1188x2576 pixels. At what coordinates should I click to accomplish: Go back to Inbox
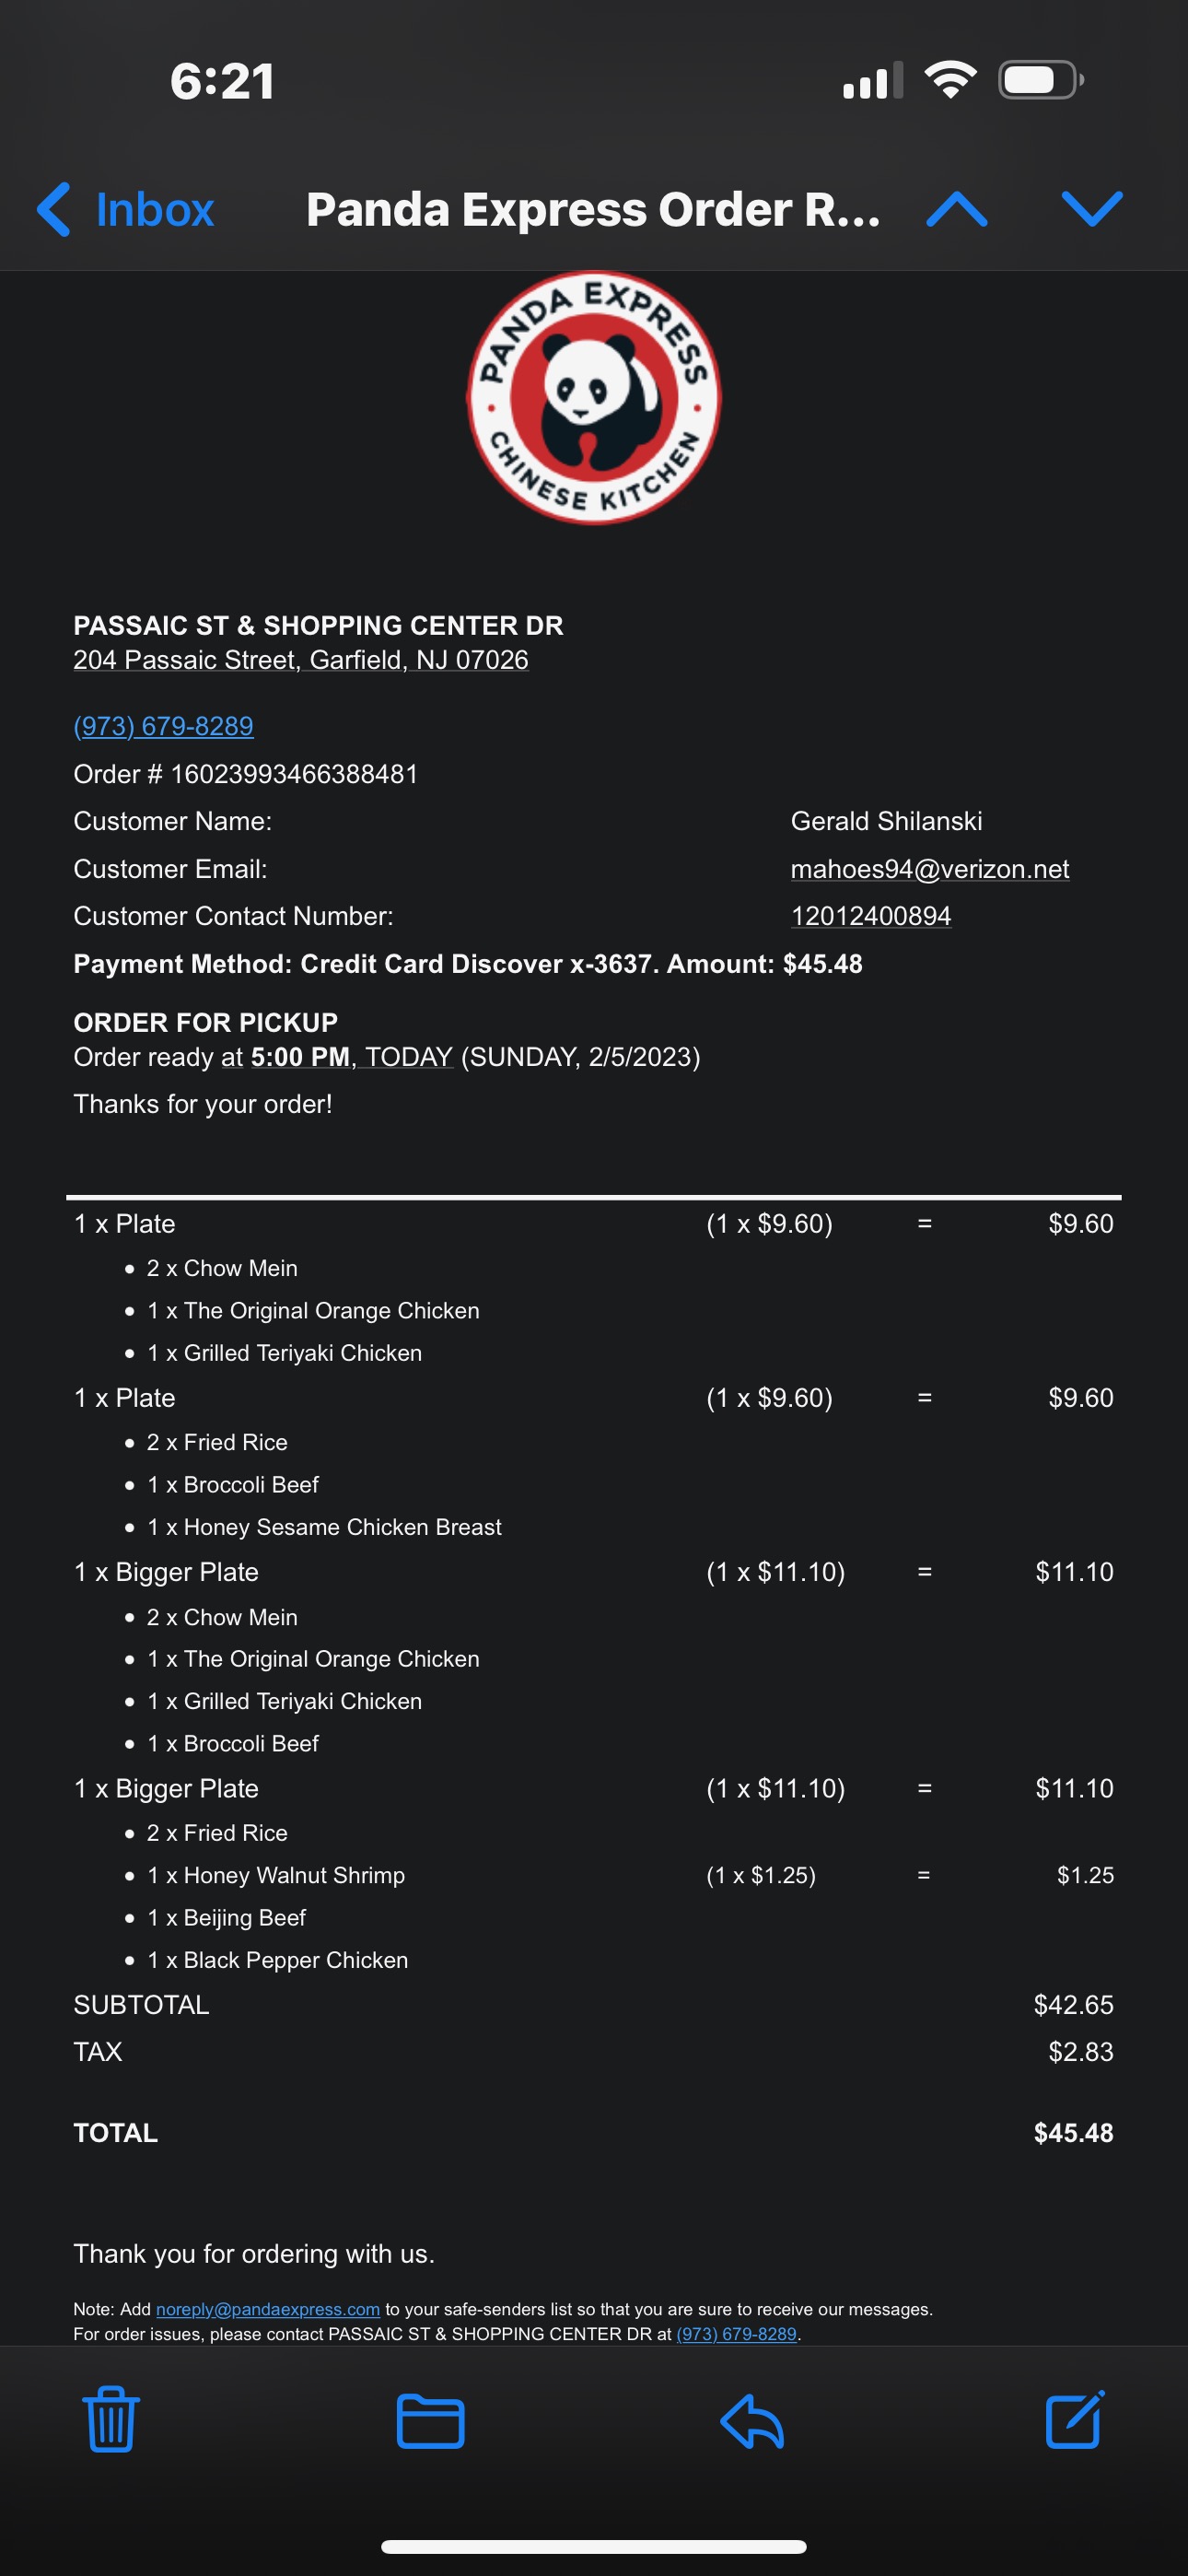[x=126, y=209]
